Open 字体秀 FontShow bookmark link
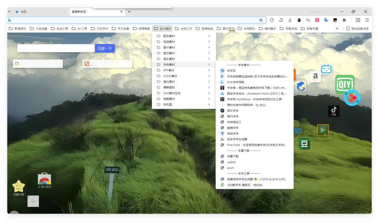 coord(254,99)
